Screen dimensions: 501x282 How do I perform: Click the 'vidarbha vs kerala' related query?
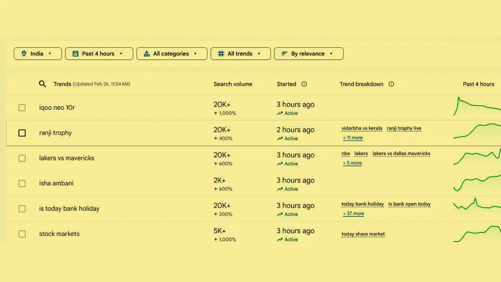click(x=362, y=129)
